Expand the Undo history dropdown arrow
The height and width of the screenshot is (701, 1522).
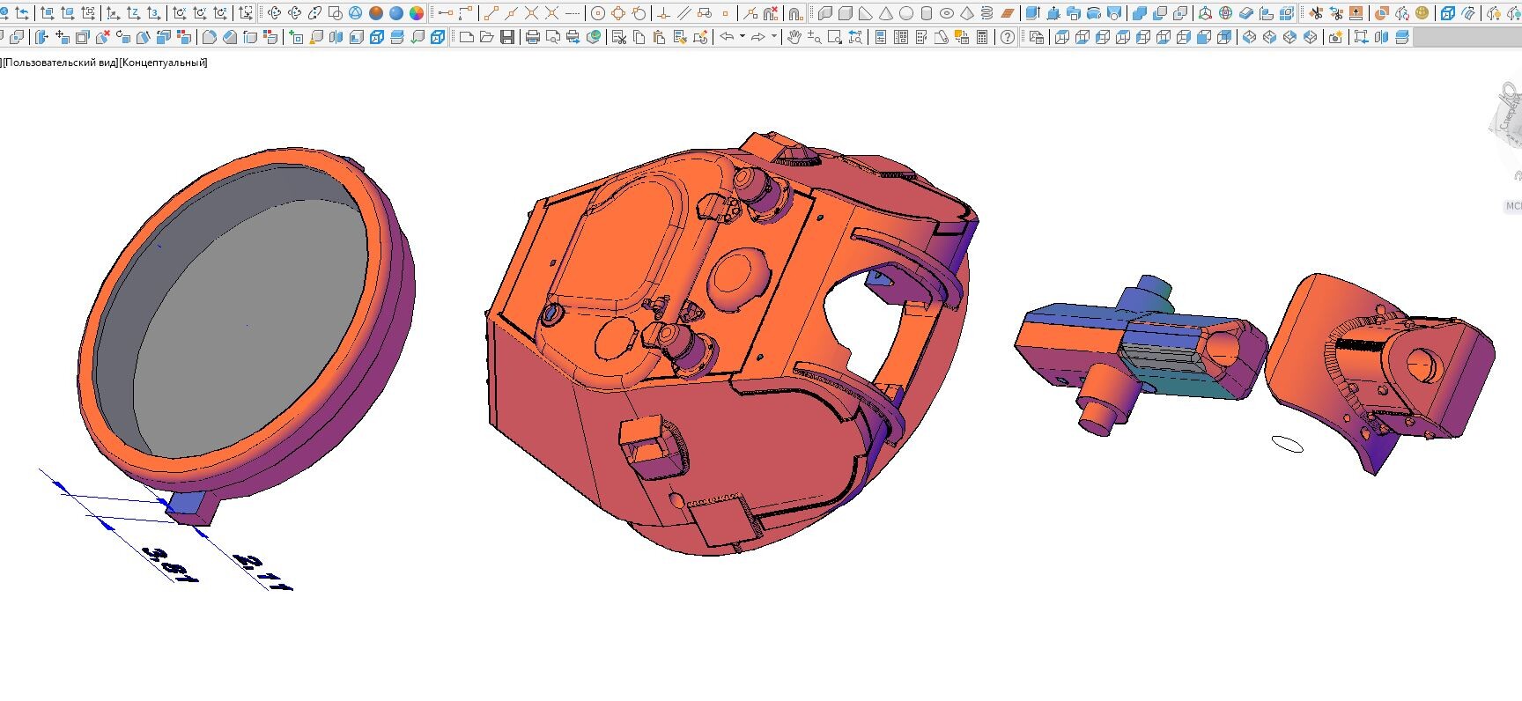point(743,37)
